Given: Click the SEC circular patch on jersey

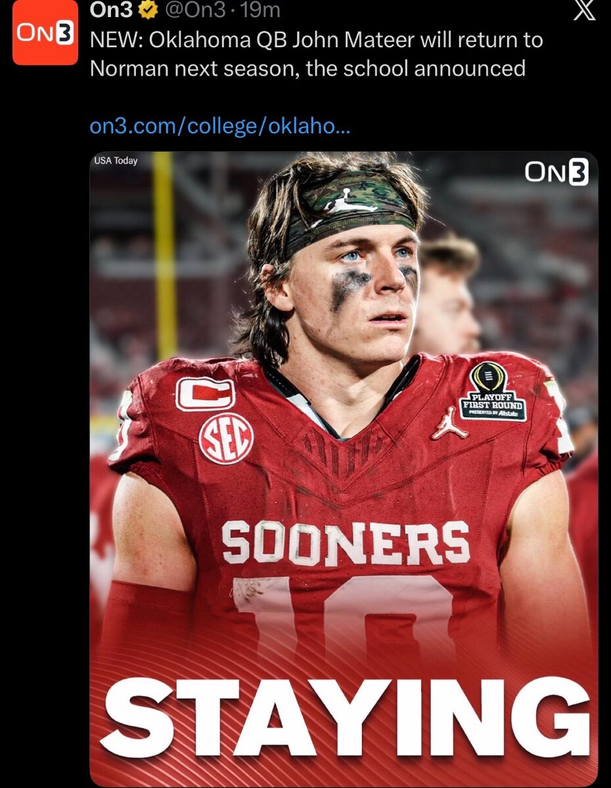Looking at the screenshot, I should tap(226, 439).
